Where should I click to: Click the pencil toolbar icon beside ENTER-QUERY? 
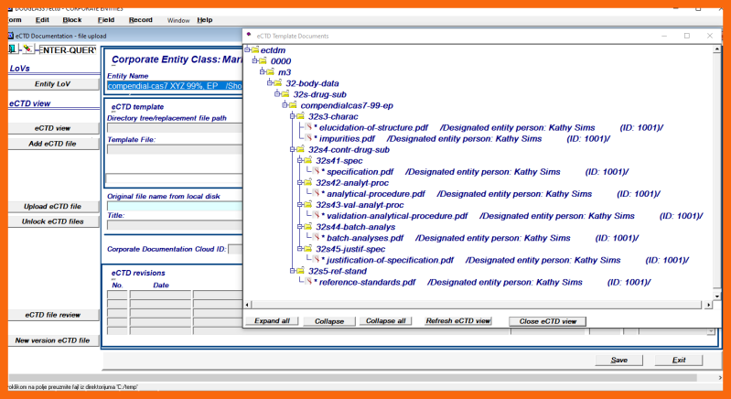pyautogui.click(x=28, y=49)
